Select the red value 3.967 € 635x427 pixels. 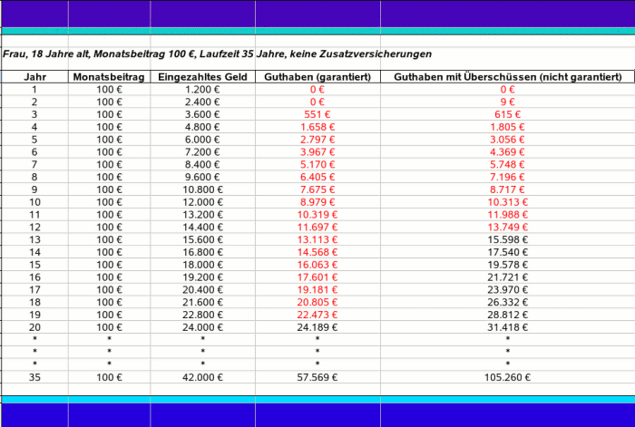point(317,152)
